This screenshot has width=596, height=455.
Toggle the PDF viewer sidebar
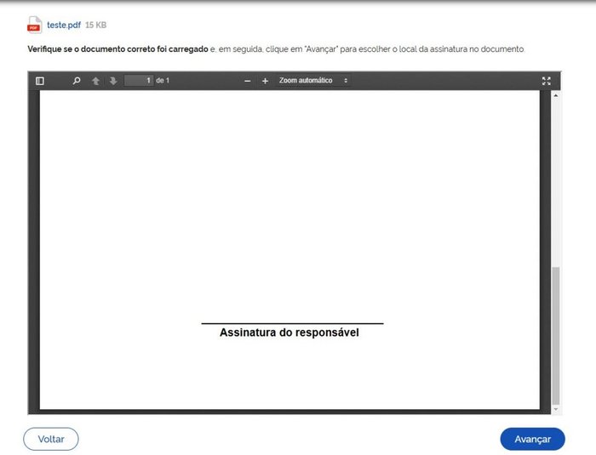(40, 81)
